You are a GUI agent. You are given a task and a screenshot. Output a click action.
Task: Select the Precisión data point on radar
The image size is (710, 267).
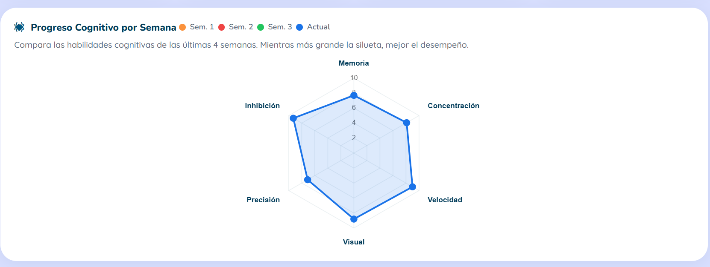(x=308, y=180)
